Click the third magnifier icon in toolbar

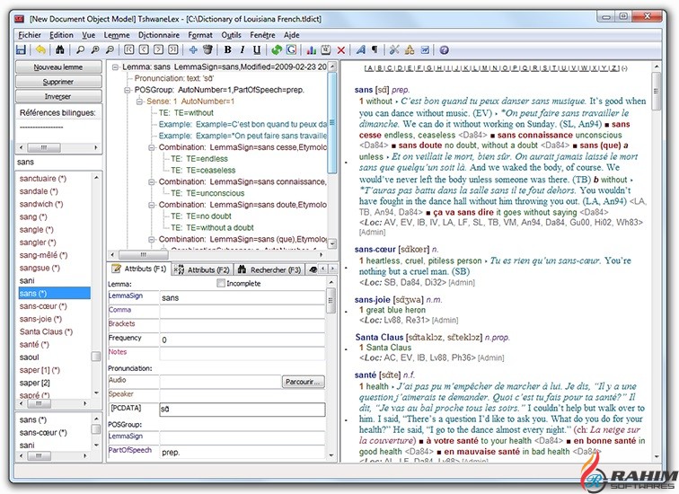(x=110, y=49)
